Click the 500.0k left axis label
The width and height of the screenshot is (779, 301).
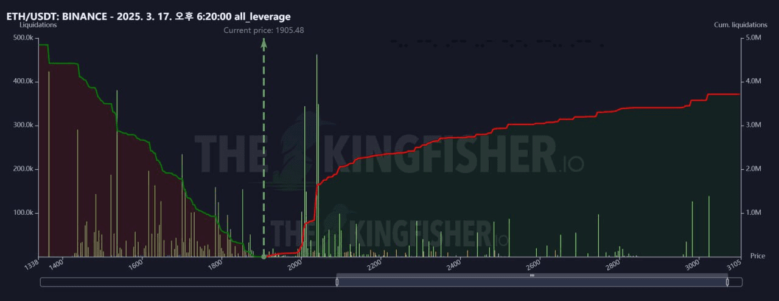click(23, 38)
